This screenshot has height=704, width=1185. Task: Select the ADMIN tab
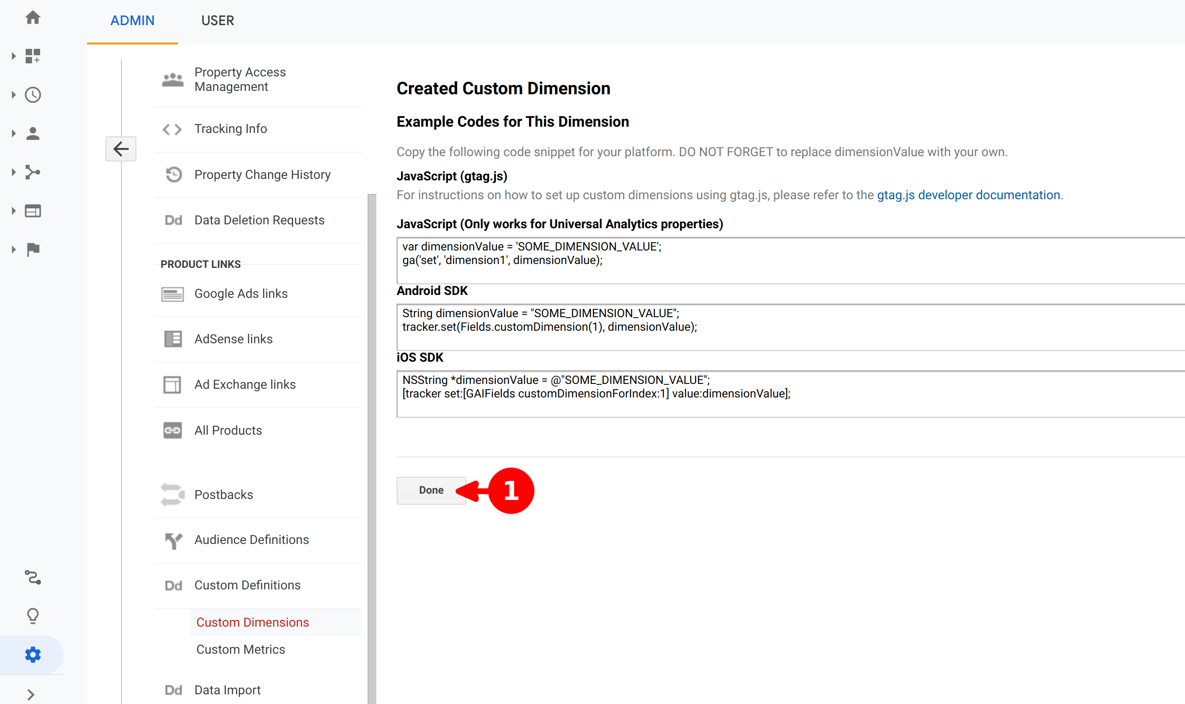tap(133, 21)
